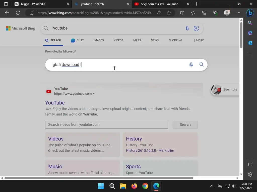The height and width of the screenshot is (192, 257).
Task: Add this page to favorites with the star
Action: [x=169, y=13]
